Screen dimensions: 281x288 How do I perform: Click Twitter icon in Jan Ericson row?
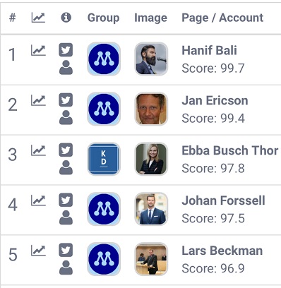pyautogui.click(x=66, y=100)
